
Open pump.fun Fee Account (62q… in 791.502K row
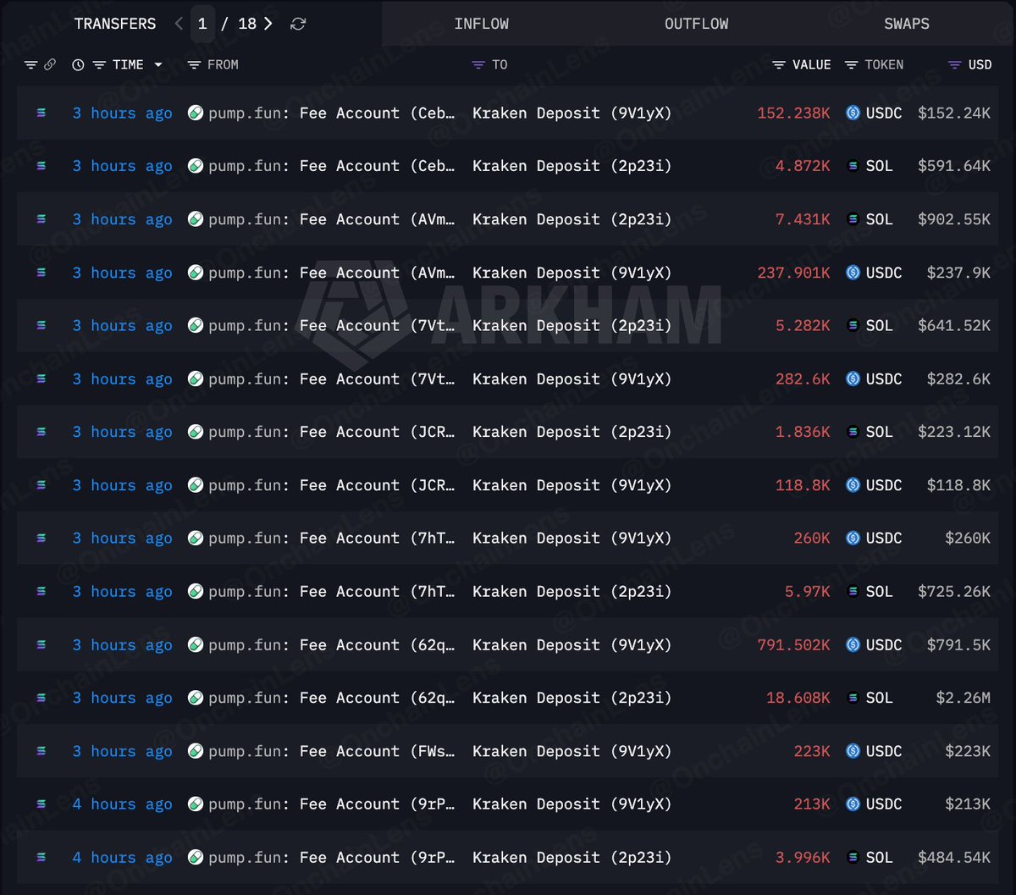coord(332,644)
